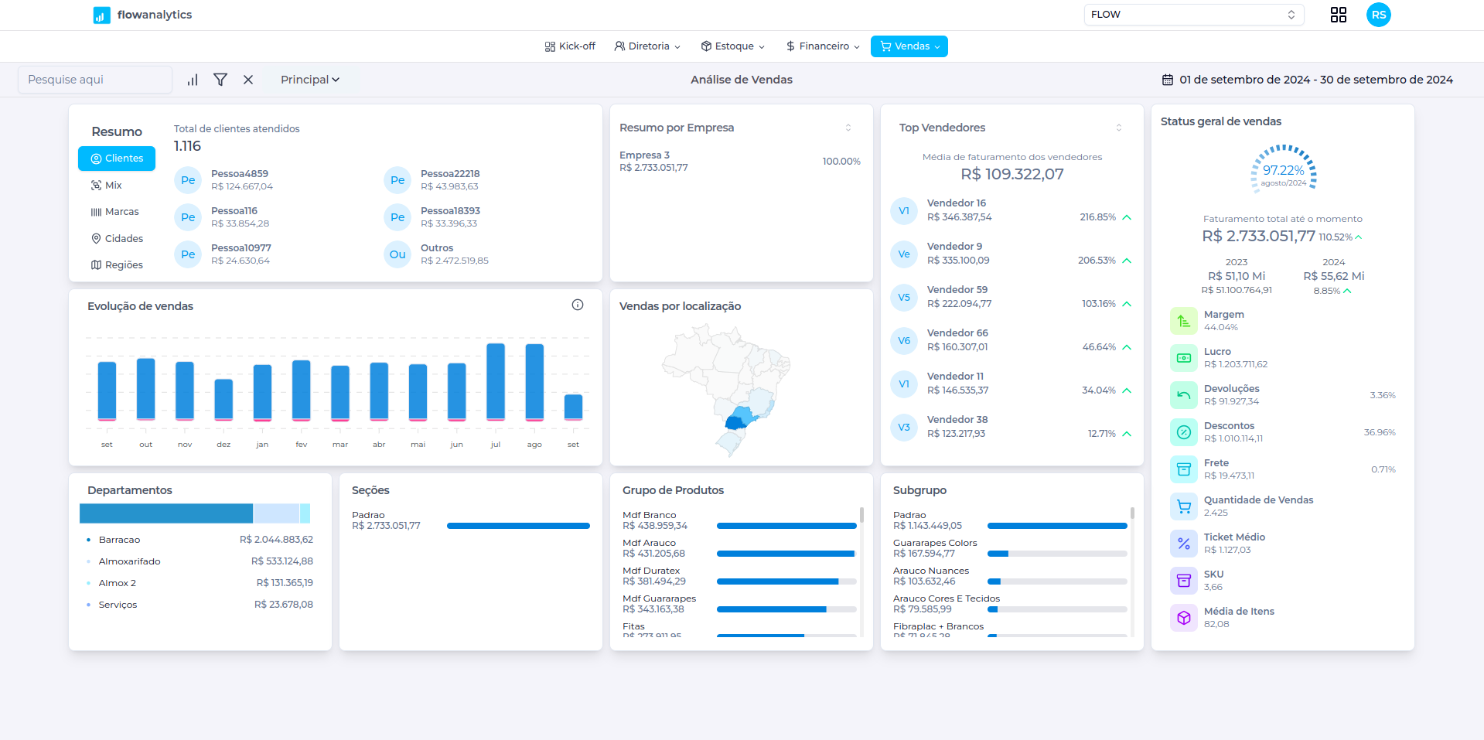Click the dark blue Barracao bar segment
Image resolution: width=1484 pixels, height=740 pixels.
tap(166, 513)
